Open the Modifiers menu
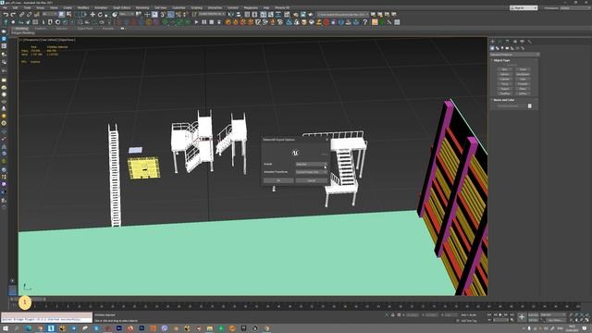The image size is (592, 333). pos(83,7)
